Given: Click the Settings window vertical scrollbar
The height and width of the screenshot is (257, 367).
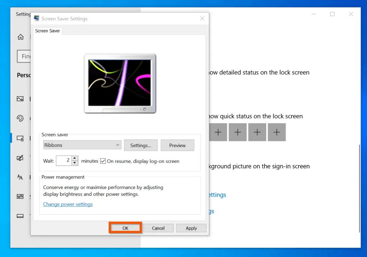Looking at the screenshot, I should pos(359,187).
